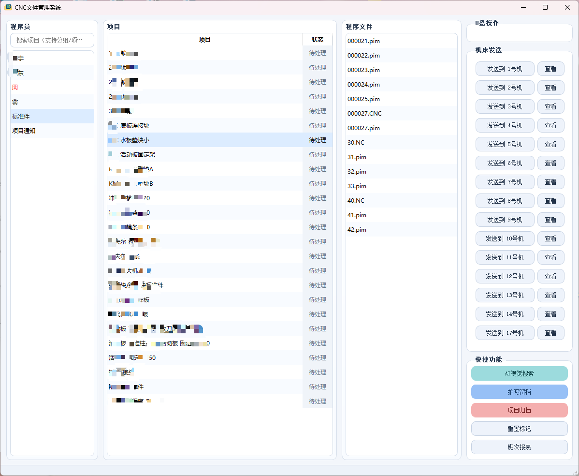Click 发送到 8号机 button

(505, 201)
